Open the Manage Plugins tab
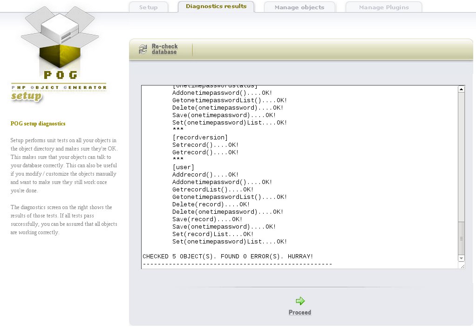This screenshot has width=476, height=329. 384,7
